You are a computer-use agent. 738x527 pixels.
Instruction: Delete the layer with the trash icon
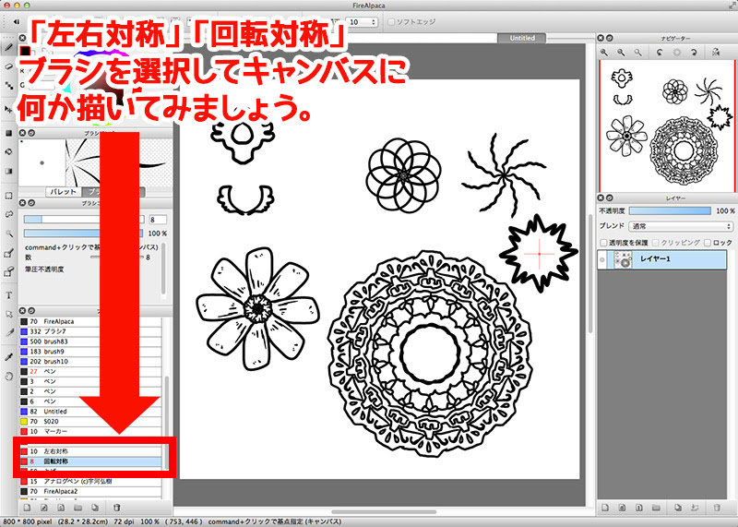(x=717, y=508)
